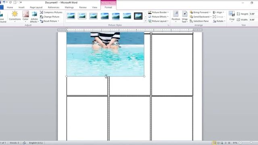Apply the fifth picture style thumbnail
This screenshot has height=145, width=258.
[x=116, y=16]
